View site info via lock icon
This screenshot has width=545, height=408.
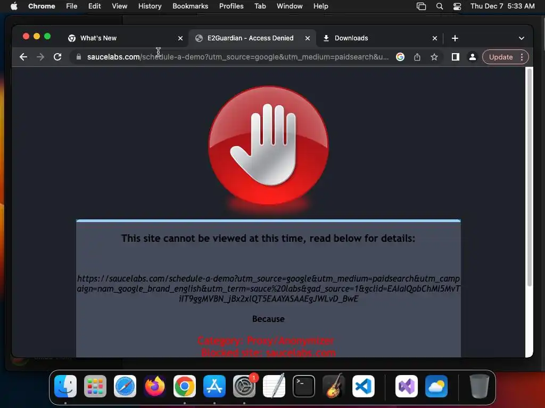tap(79, 57)
